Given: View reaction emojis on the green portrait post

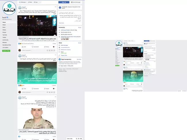Looking at the screenshot, I should click(x=20, y=85).
